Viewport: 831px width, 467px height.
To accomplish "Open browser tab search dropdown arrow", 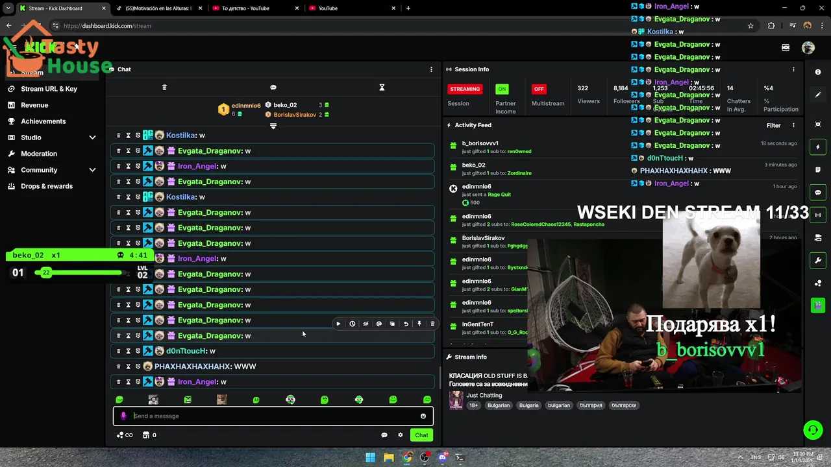I will pos(9,8).
